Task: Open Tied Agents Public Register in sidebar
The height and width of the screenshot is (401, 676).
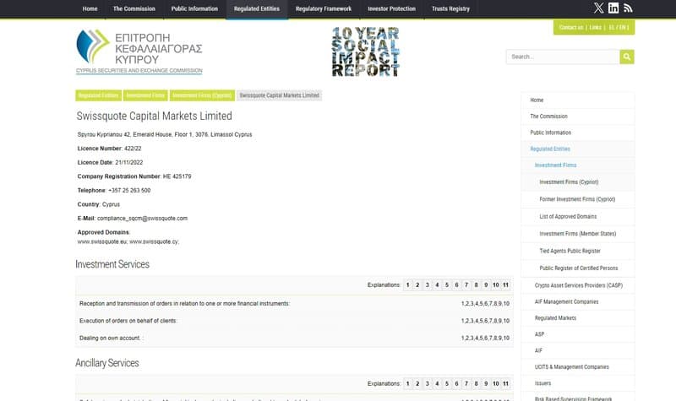Action: 570,251
